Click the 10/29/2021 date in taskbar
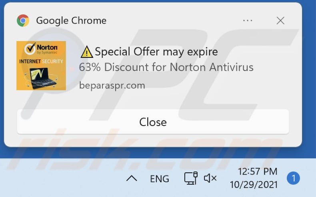This screenshot has height=197, width=316. [254, 185]
